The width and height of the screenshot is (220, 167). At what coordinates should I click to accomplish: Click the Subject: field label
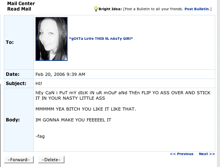click(16, 83)
